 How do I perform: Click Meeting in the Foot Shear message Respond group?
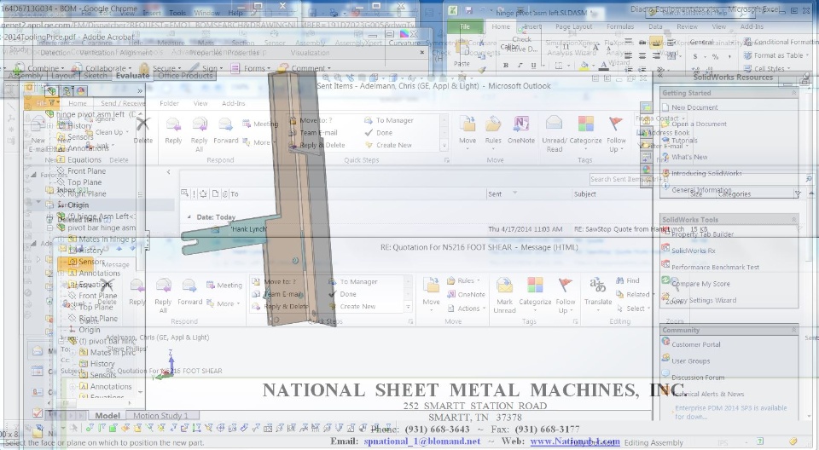[x=224, y=285]
